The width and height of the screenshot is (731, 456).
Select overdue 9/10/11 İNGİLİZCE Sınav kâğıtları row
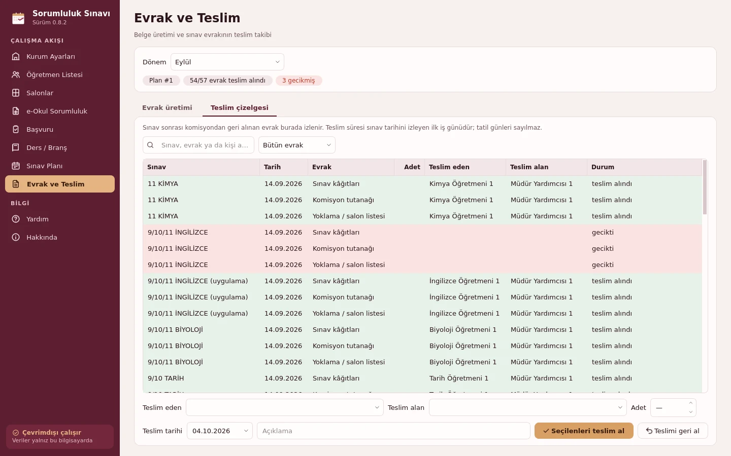coord(422,233)
